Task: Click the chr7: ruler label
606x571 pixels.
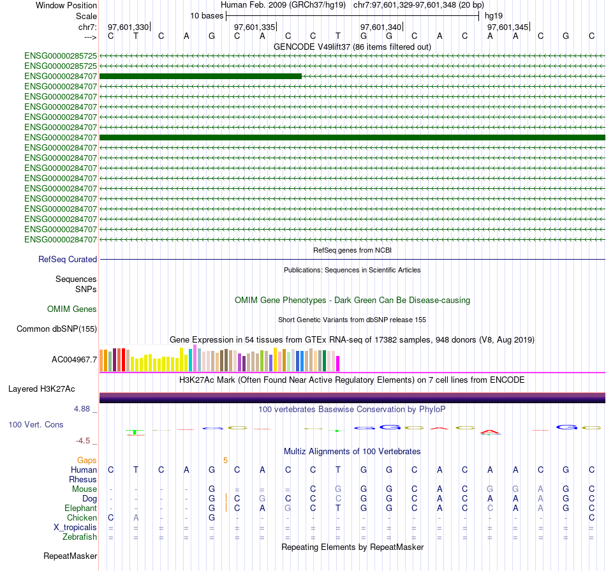Action: 87,27
